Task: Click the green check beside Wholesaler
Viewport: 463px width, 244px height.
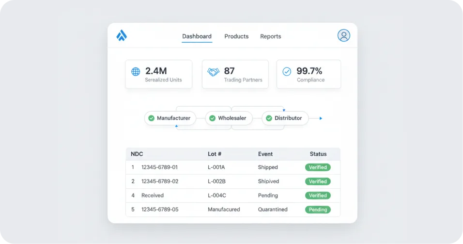Action: click(212, 118)
